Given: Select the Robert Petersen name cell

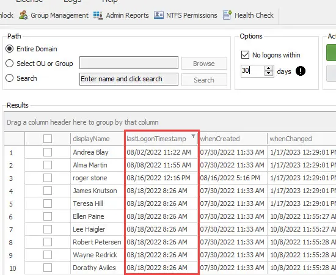Looking at the screenshot, I should click(x=97, y=242).
